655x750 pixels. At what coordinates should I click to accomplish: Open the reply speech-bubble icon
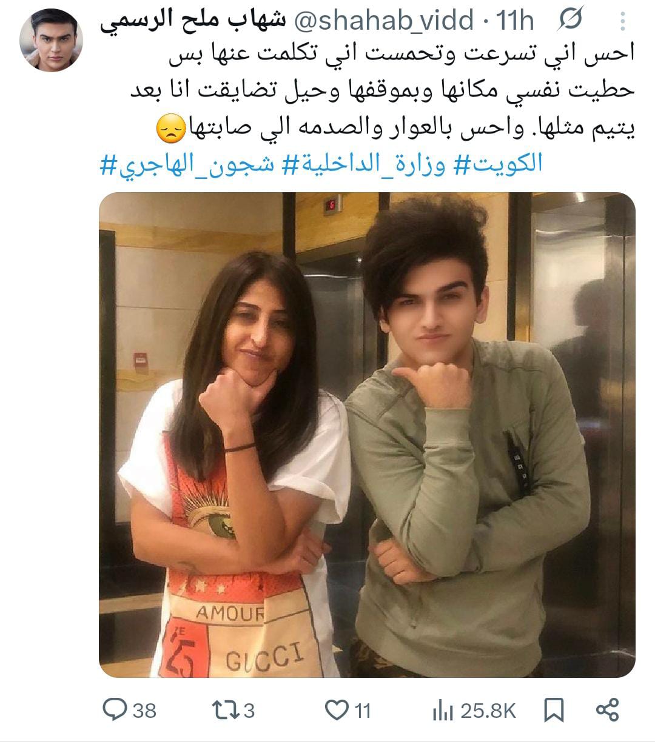pyautogui.click(x=115, y=709)
